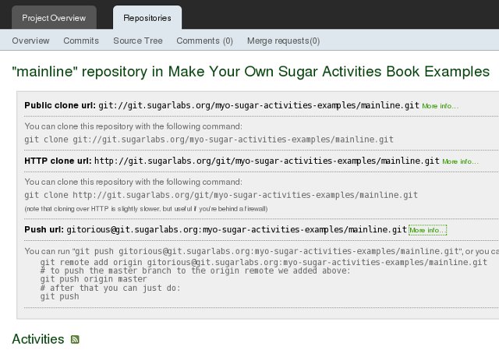Click the RSS feed icon beside Activities
The width and height of the screenshot is (499, 354).
click(75, 339)
